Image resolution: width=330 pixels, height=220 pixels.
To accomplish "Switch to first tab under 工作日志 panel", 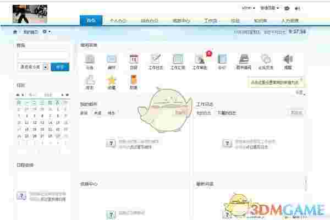I will point(204,113).
